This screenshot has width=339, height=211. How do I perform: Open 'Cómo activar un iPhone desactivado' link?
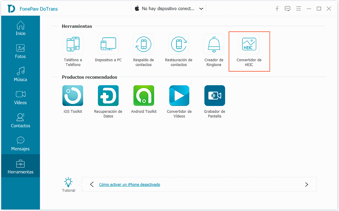(x=129, y=185)
